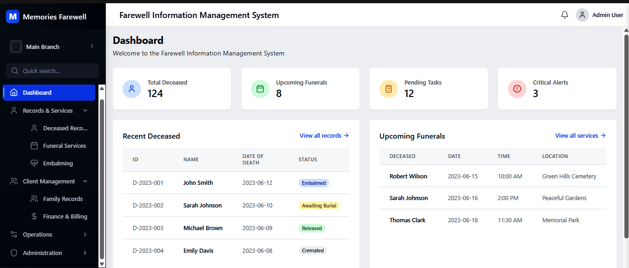Click the notification bell icon
The image size is (629, 268).
click(x=565, y=15)
